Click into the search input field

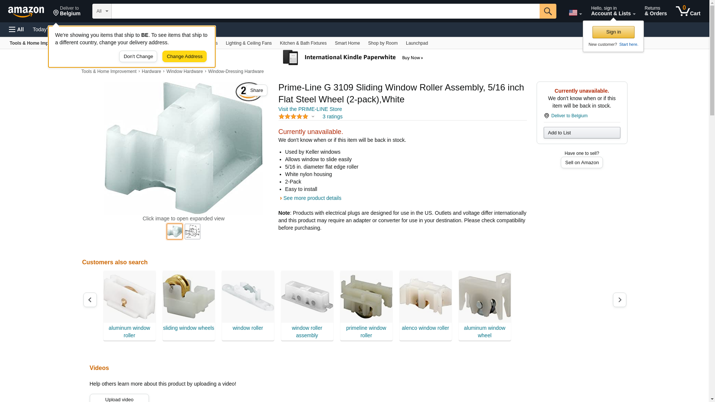pyautogui.click(x=325, y=11)
